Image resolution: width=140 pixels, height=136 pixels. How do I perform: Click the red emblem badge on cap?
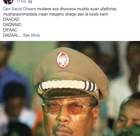(63, 60)
